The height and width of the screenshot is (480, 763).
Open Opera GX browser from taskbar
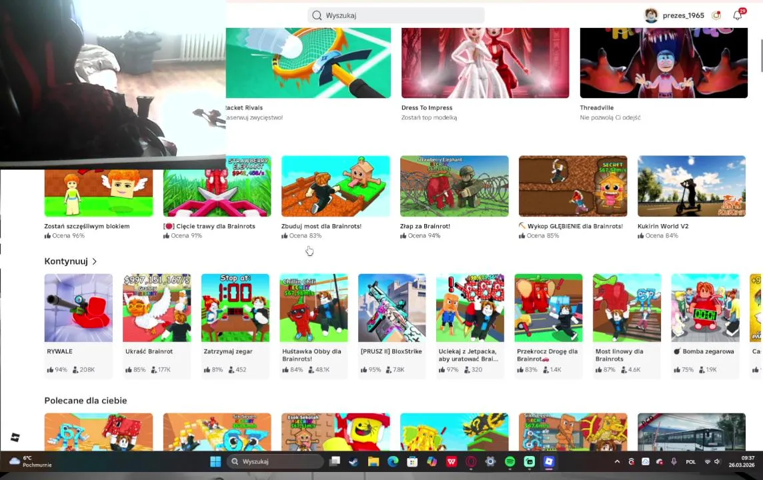[471, 461]
